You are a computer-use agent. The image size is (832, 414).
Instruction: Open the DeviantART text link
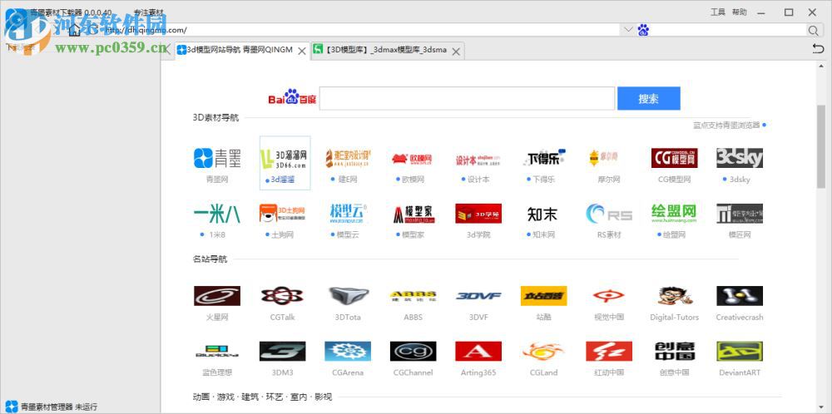tap(740, 372)
